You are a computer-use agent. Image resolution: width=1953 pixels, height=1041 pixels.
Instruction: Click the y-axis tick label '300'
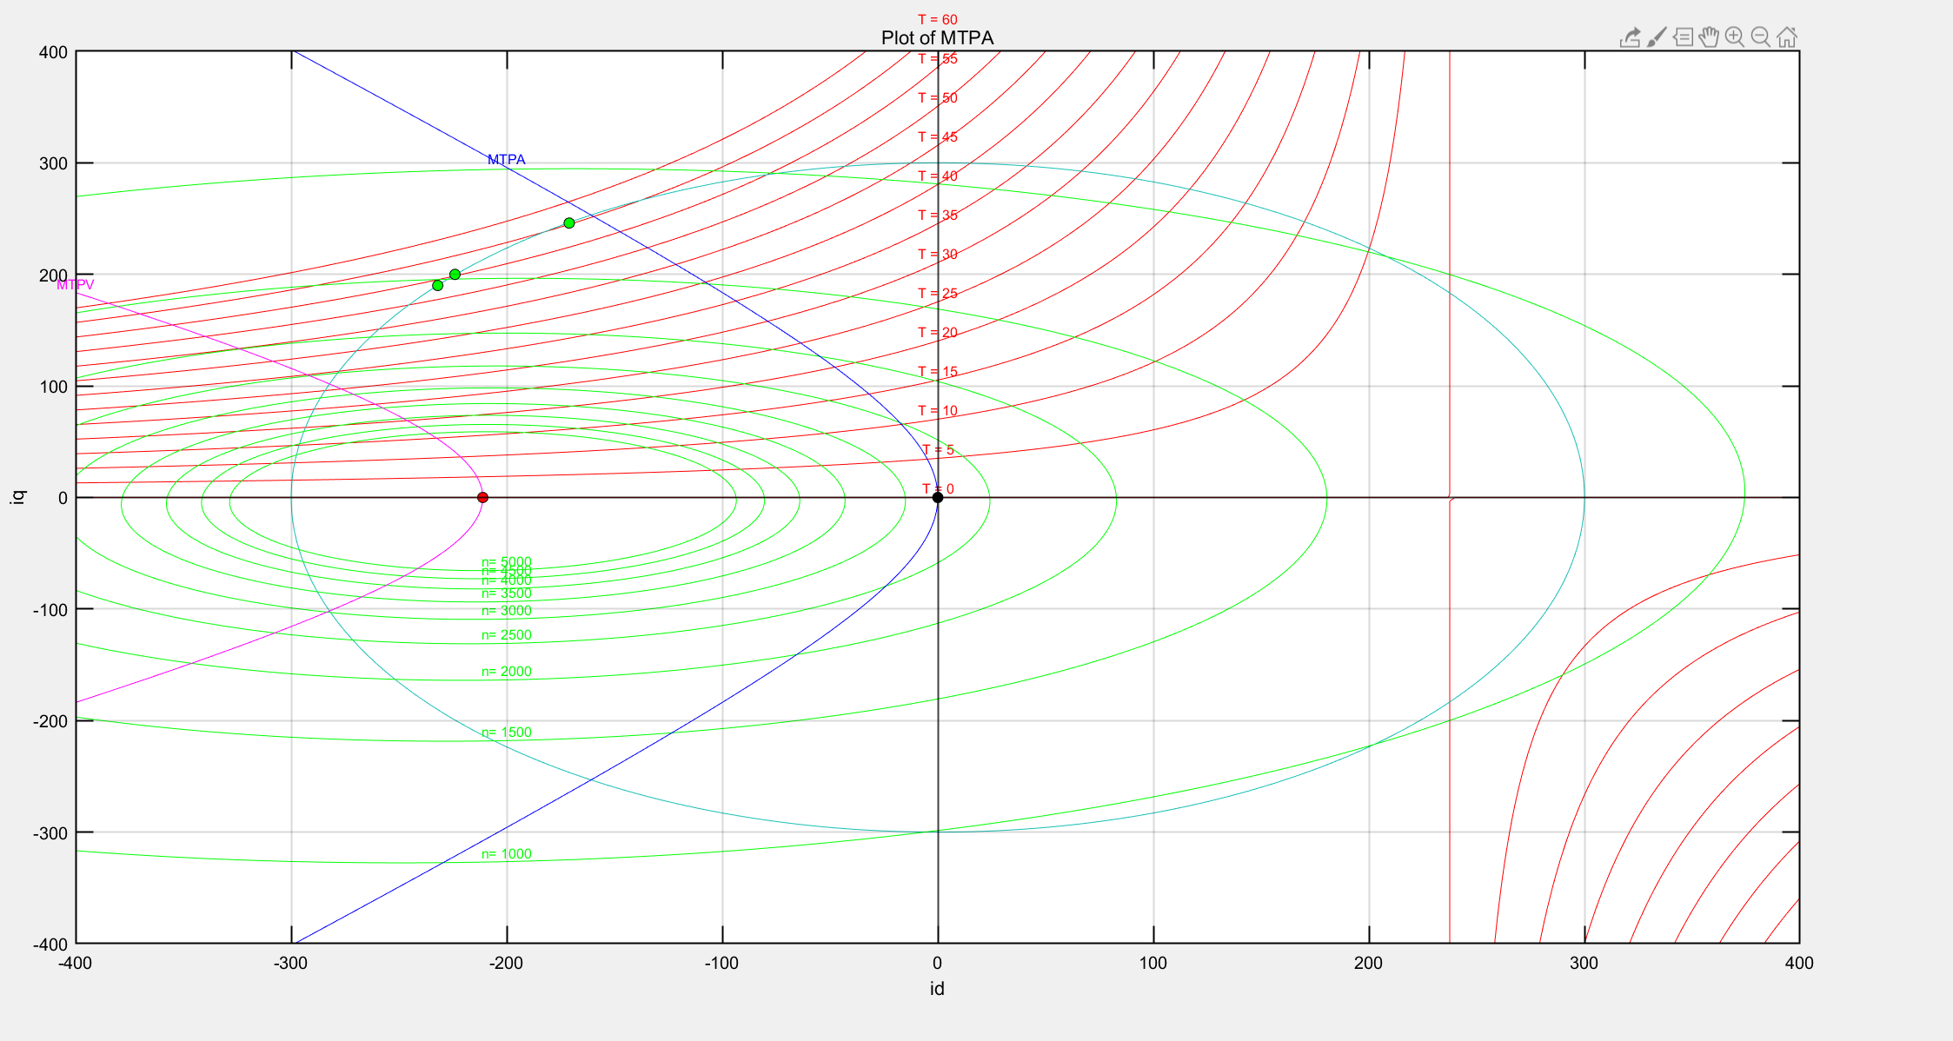point(53,164)
